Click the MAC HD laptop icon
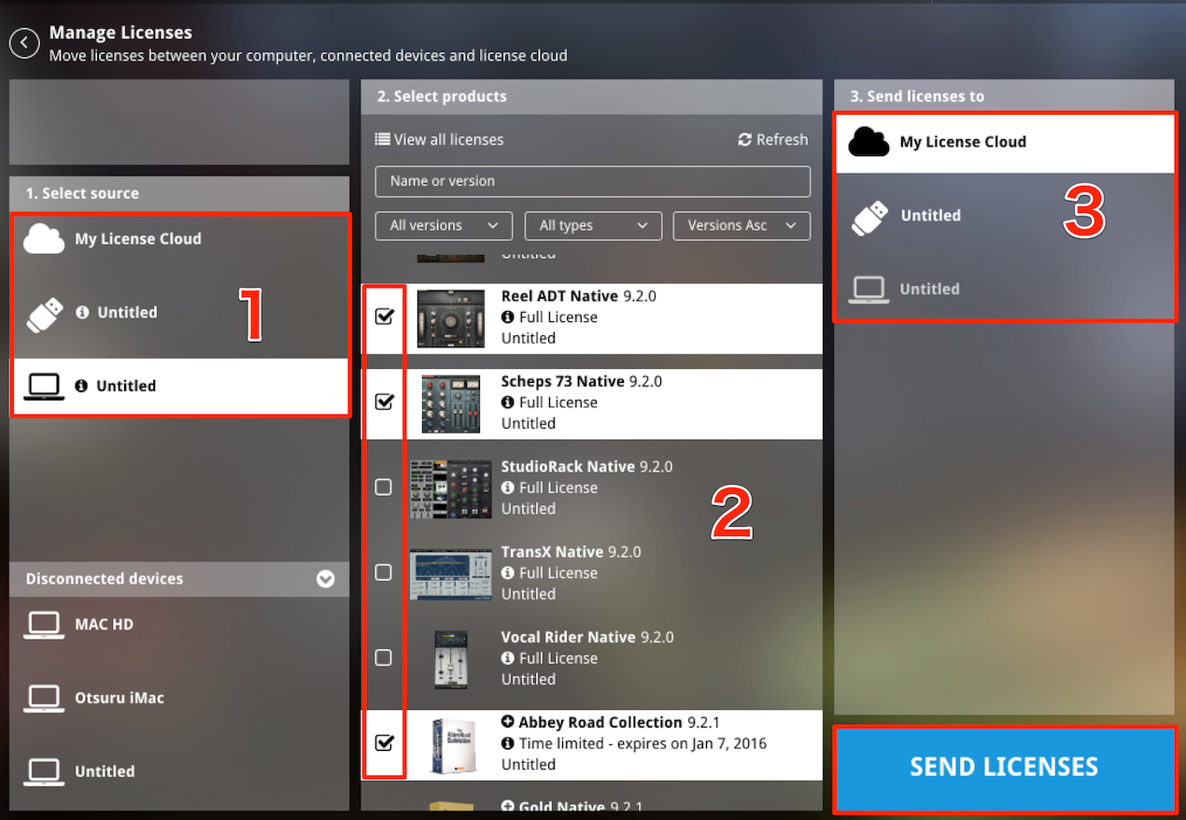 (44, 625)
